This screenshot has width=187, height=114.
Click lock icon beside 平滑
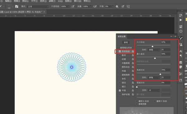click(133, 91)
